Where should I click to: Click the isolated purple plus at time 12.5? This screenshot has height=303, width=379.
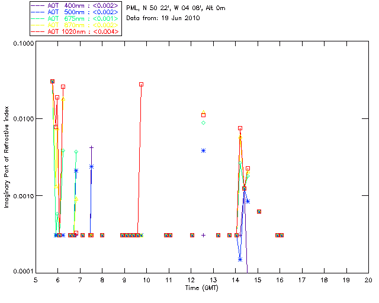(x=203, y=235)
